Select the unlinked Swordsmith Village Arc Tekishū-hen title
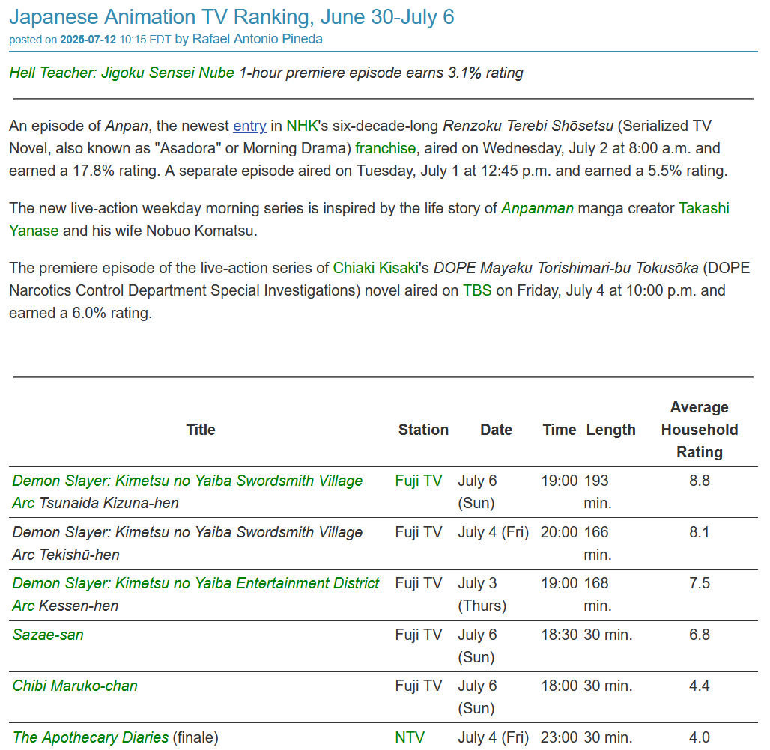 coord(187,543)
